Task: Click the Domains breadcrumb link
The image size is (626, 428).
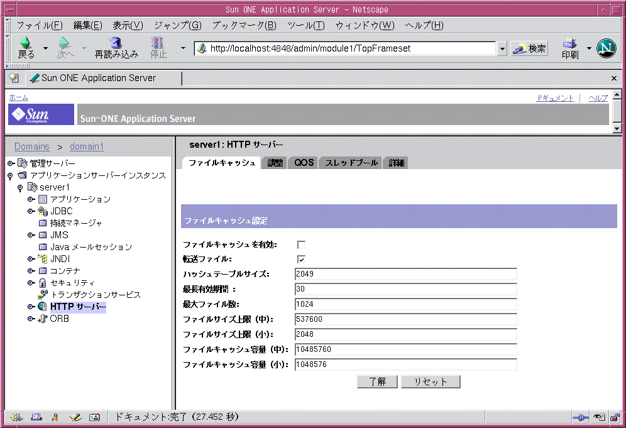Action: click(32, 146)
